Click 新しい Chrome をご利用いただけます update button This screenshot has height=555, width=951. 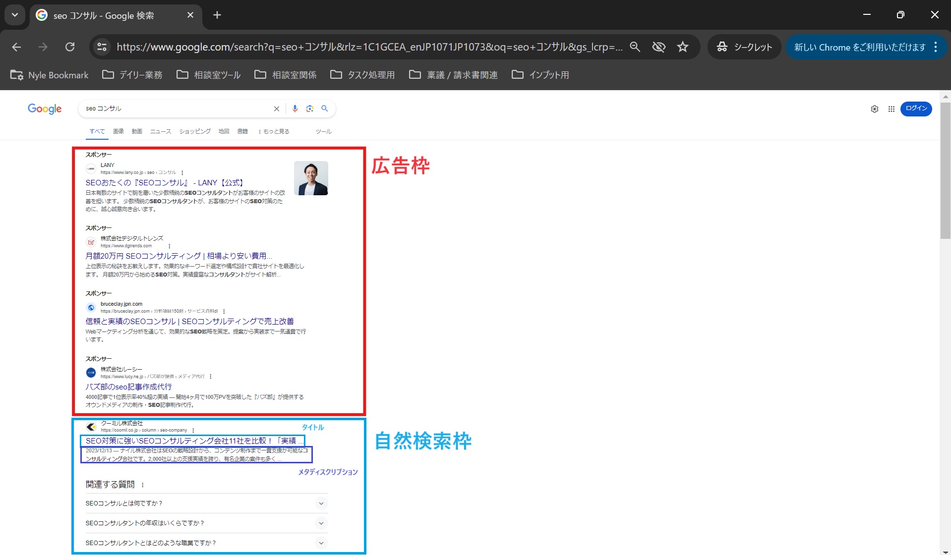(x=860, y=47)
